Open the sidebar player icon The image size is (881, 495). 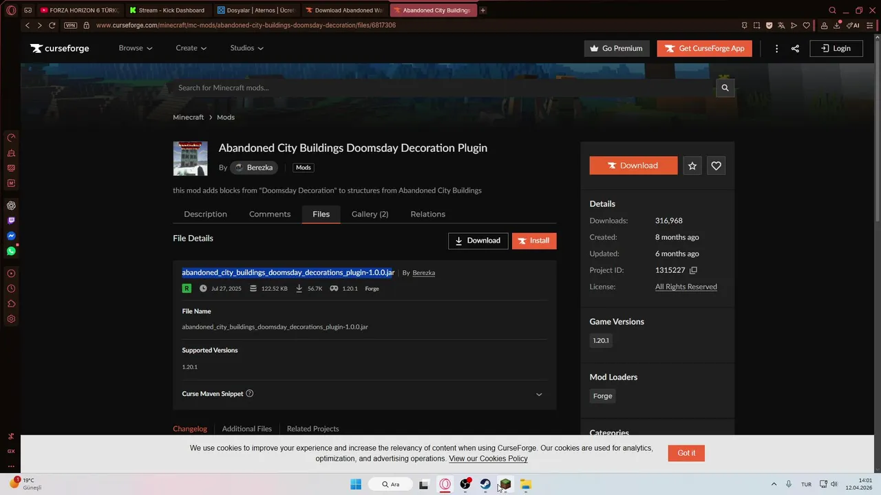(11, 274)
